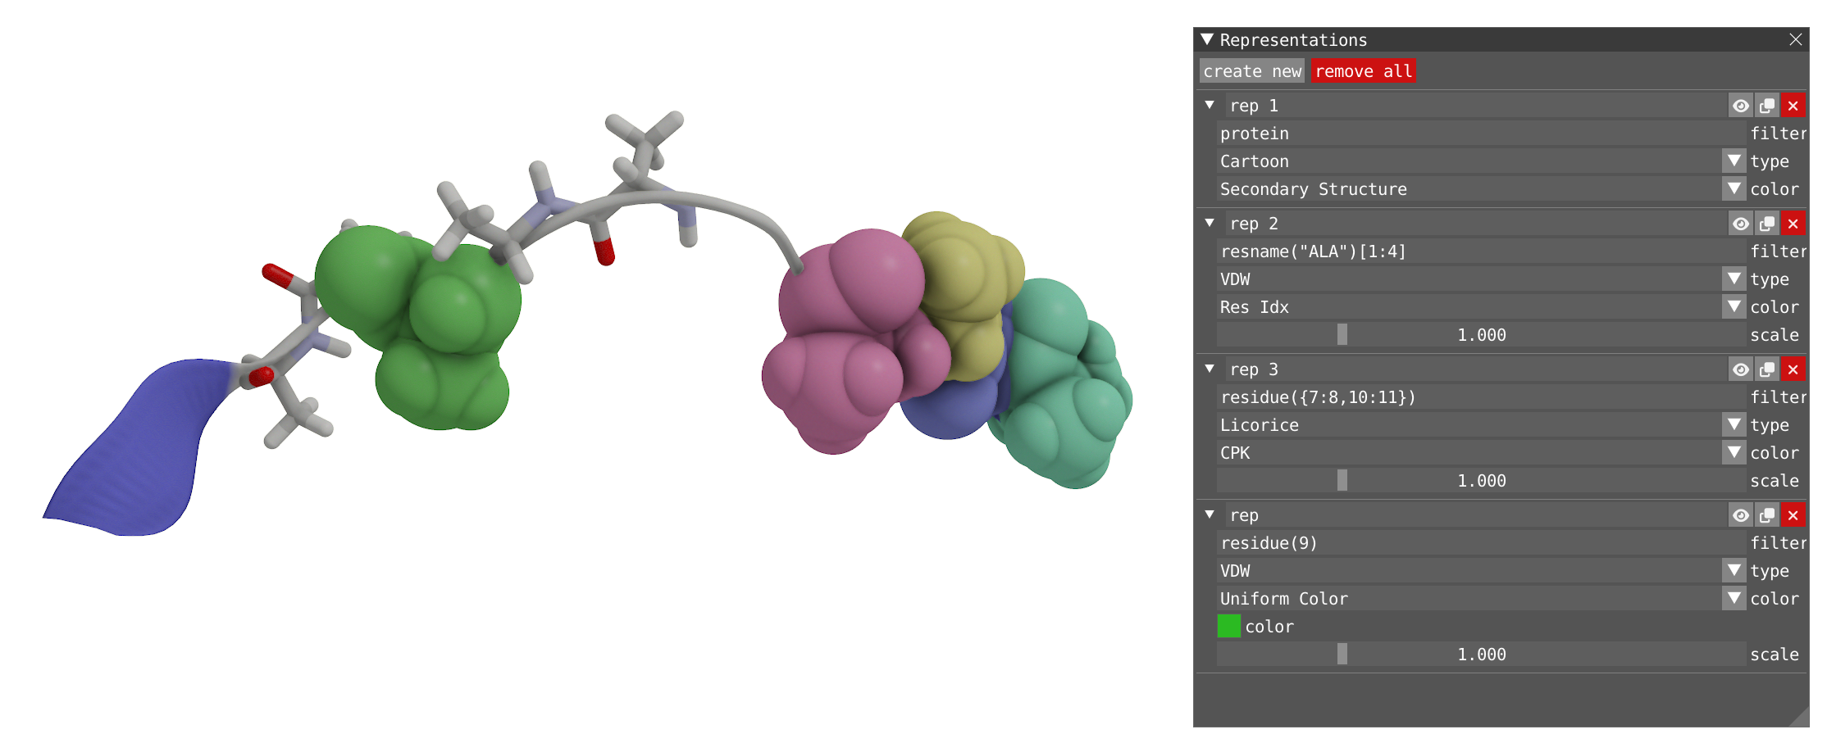Duplicate rep 2 with the copy icon
This screenshot has width=1827, height=743.
click(x=1766, y=224)
